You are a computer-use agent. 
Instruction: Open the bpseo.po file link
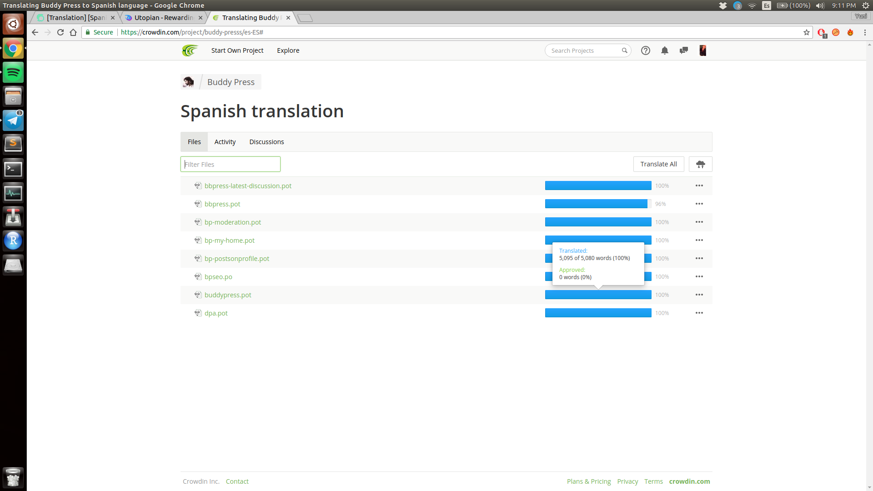click(x=218, y=277)
